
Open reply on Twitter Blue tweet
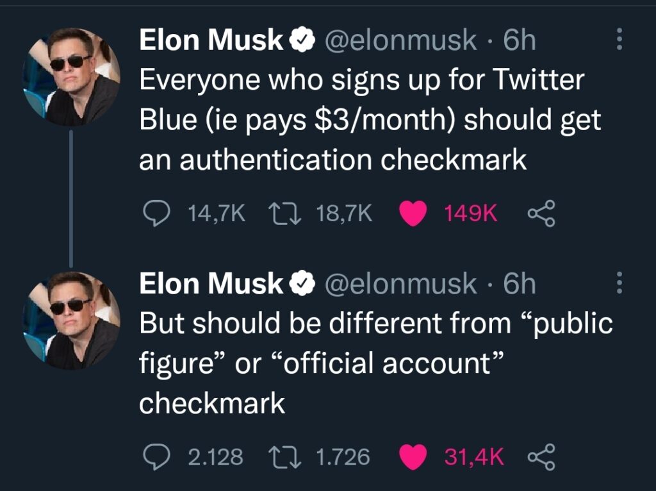pyautogui.click(x=157, y=213)
